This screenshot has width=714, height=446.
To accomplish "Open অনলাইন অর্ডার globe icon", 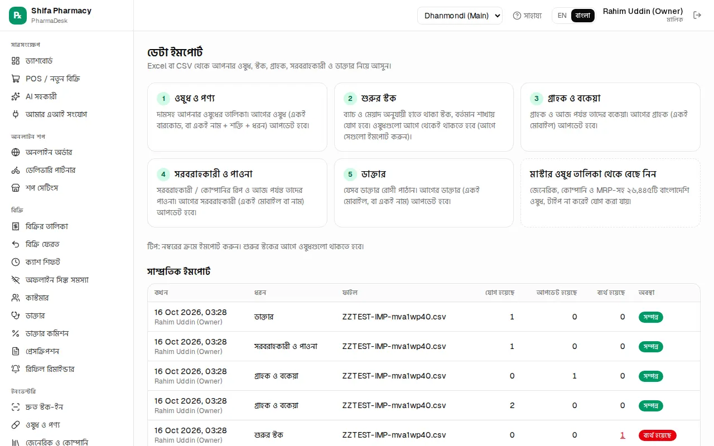I will pyautogui.click(x=16, y=152).
